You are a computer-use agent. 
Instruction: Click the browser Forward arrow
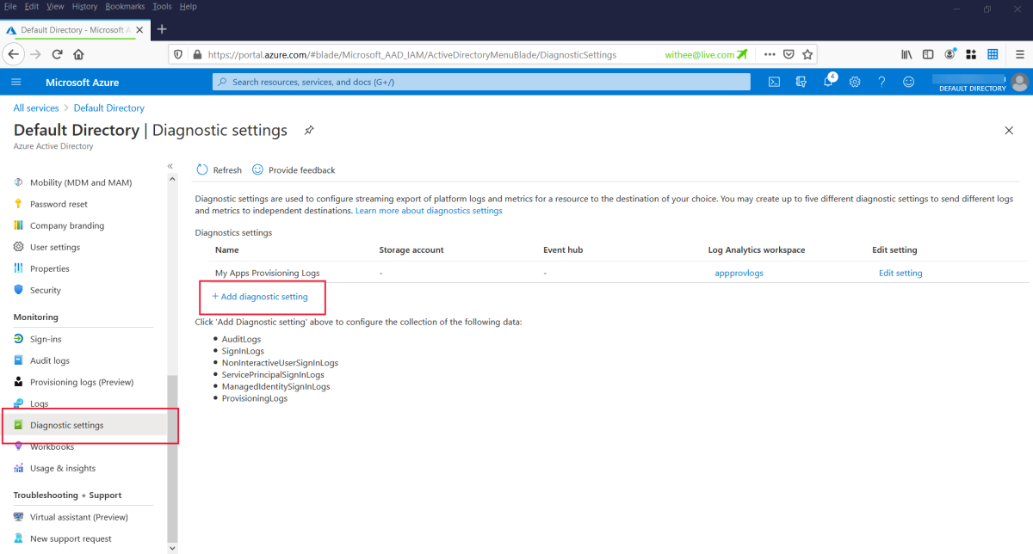pos(36,54)
